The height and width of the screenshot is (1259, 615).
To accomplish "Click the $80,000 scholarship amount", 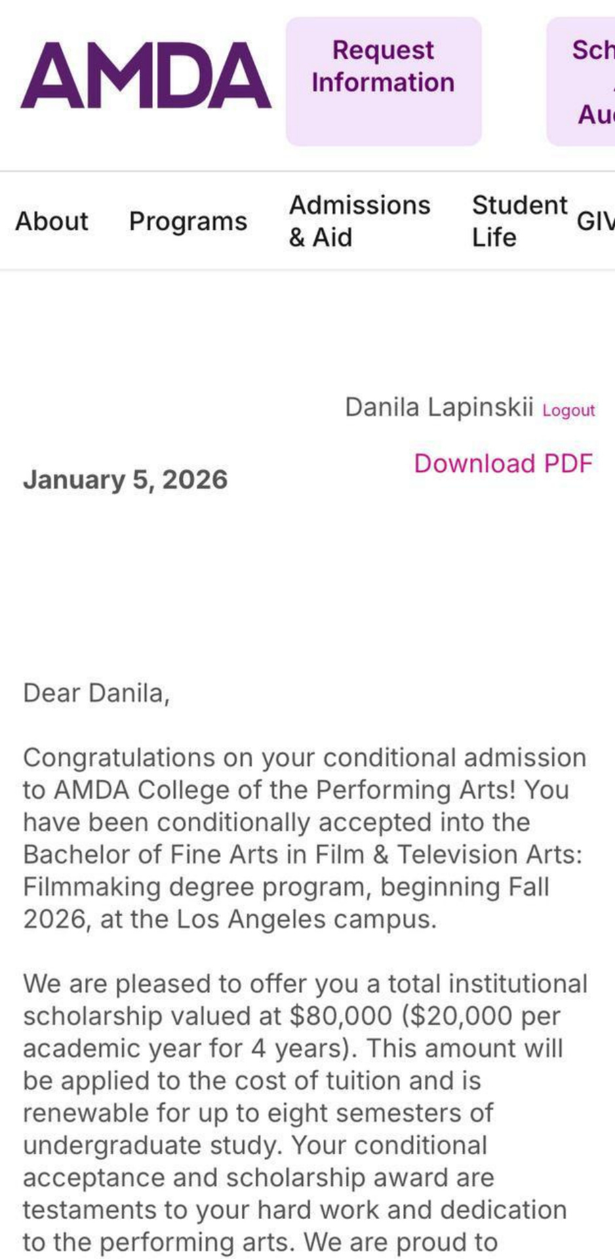I will (340, 1016).
